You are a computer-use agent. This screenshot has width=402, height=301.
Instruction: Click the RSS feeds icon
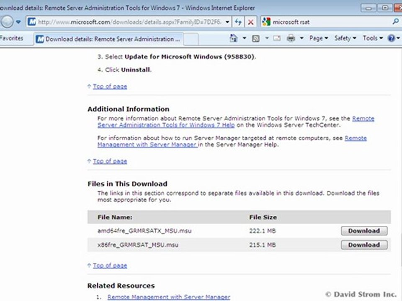[255, 38]
